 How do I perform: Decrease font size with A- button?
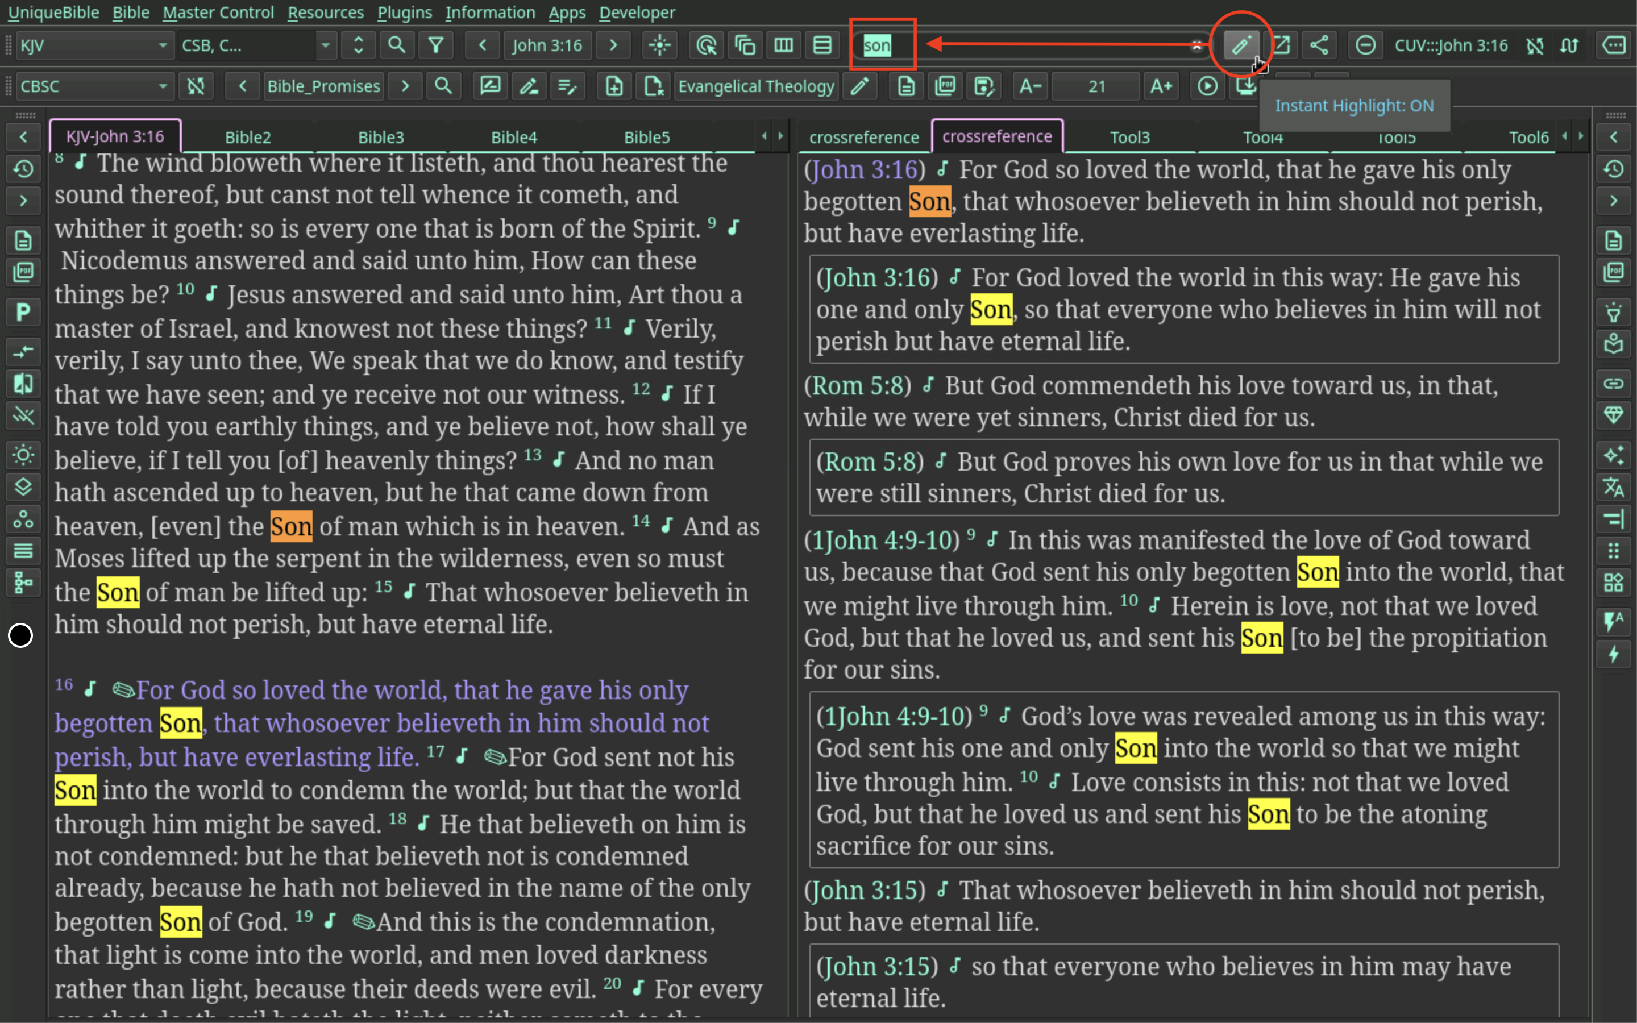1030,86
